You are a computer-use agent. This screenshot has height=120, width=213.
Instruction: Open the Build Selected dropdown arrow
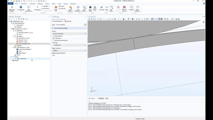click(63, 21)
